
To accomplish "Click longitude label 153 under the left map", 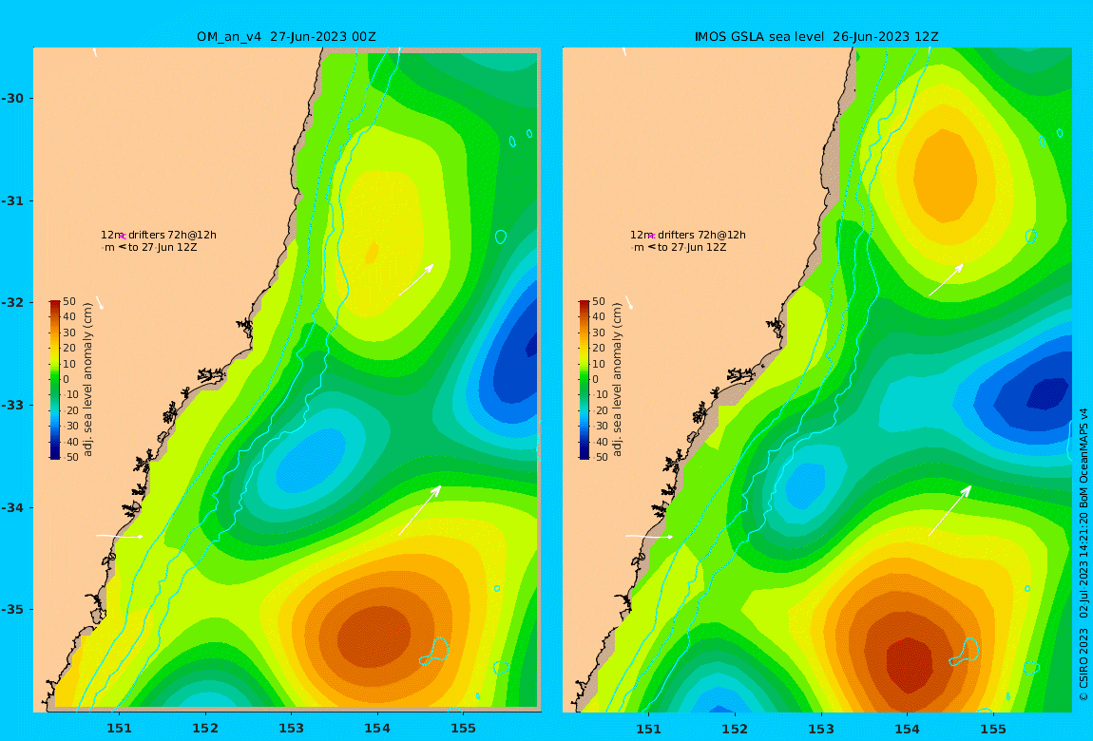I will [x=292, y=729].
